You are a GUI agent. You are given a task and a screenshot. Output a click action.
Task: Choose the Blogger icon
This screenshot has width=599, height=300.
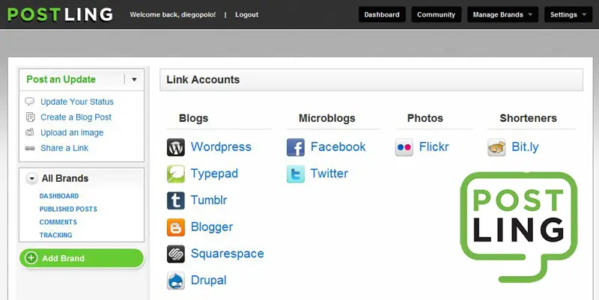pos(176,227)
